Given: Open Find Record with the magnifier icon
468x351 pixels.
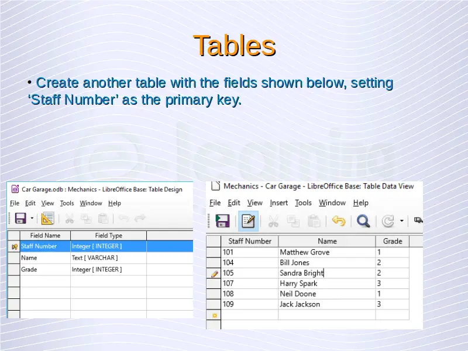Looking at the screenshot, I should click(x=363, y=221).
